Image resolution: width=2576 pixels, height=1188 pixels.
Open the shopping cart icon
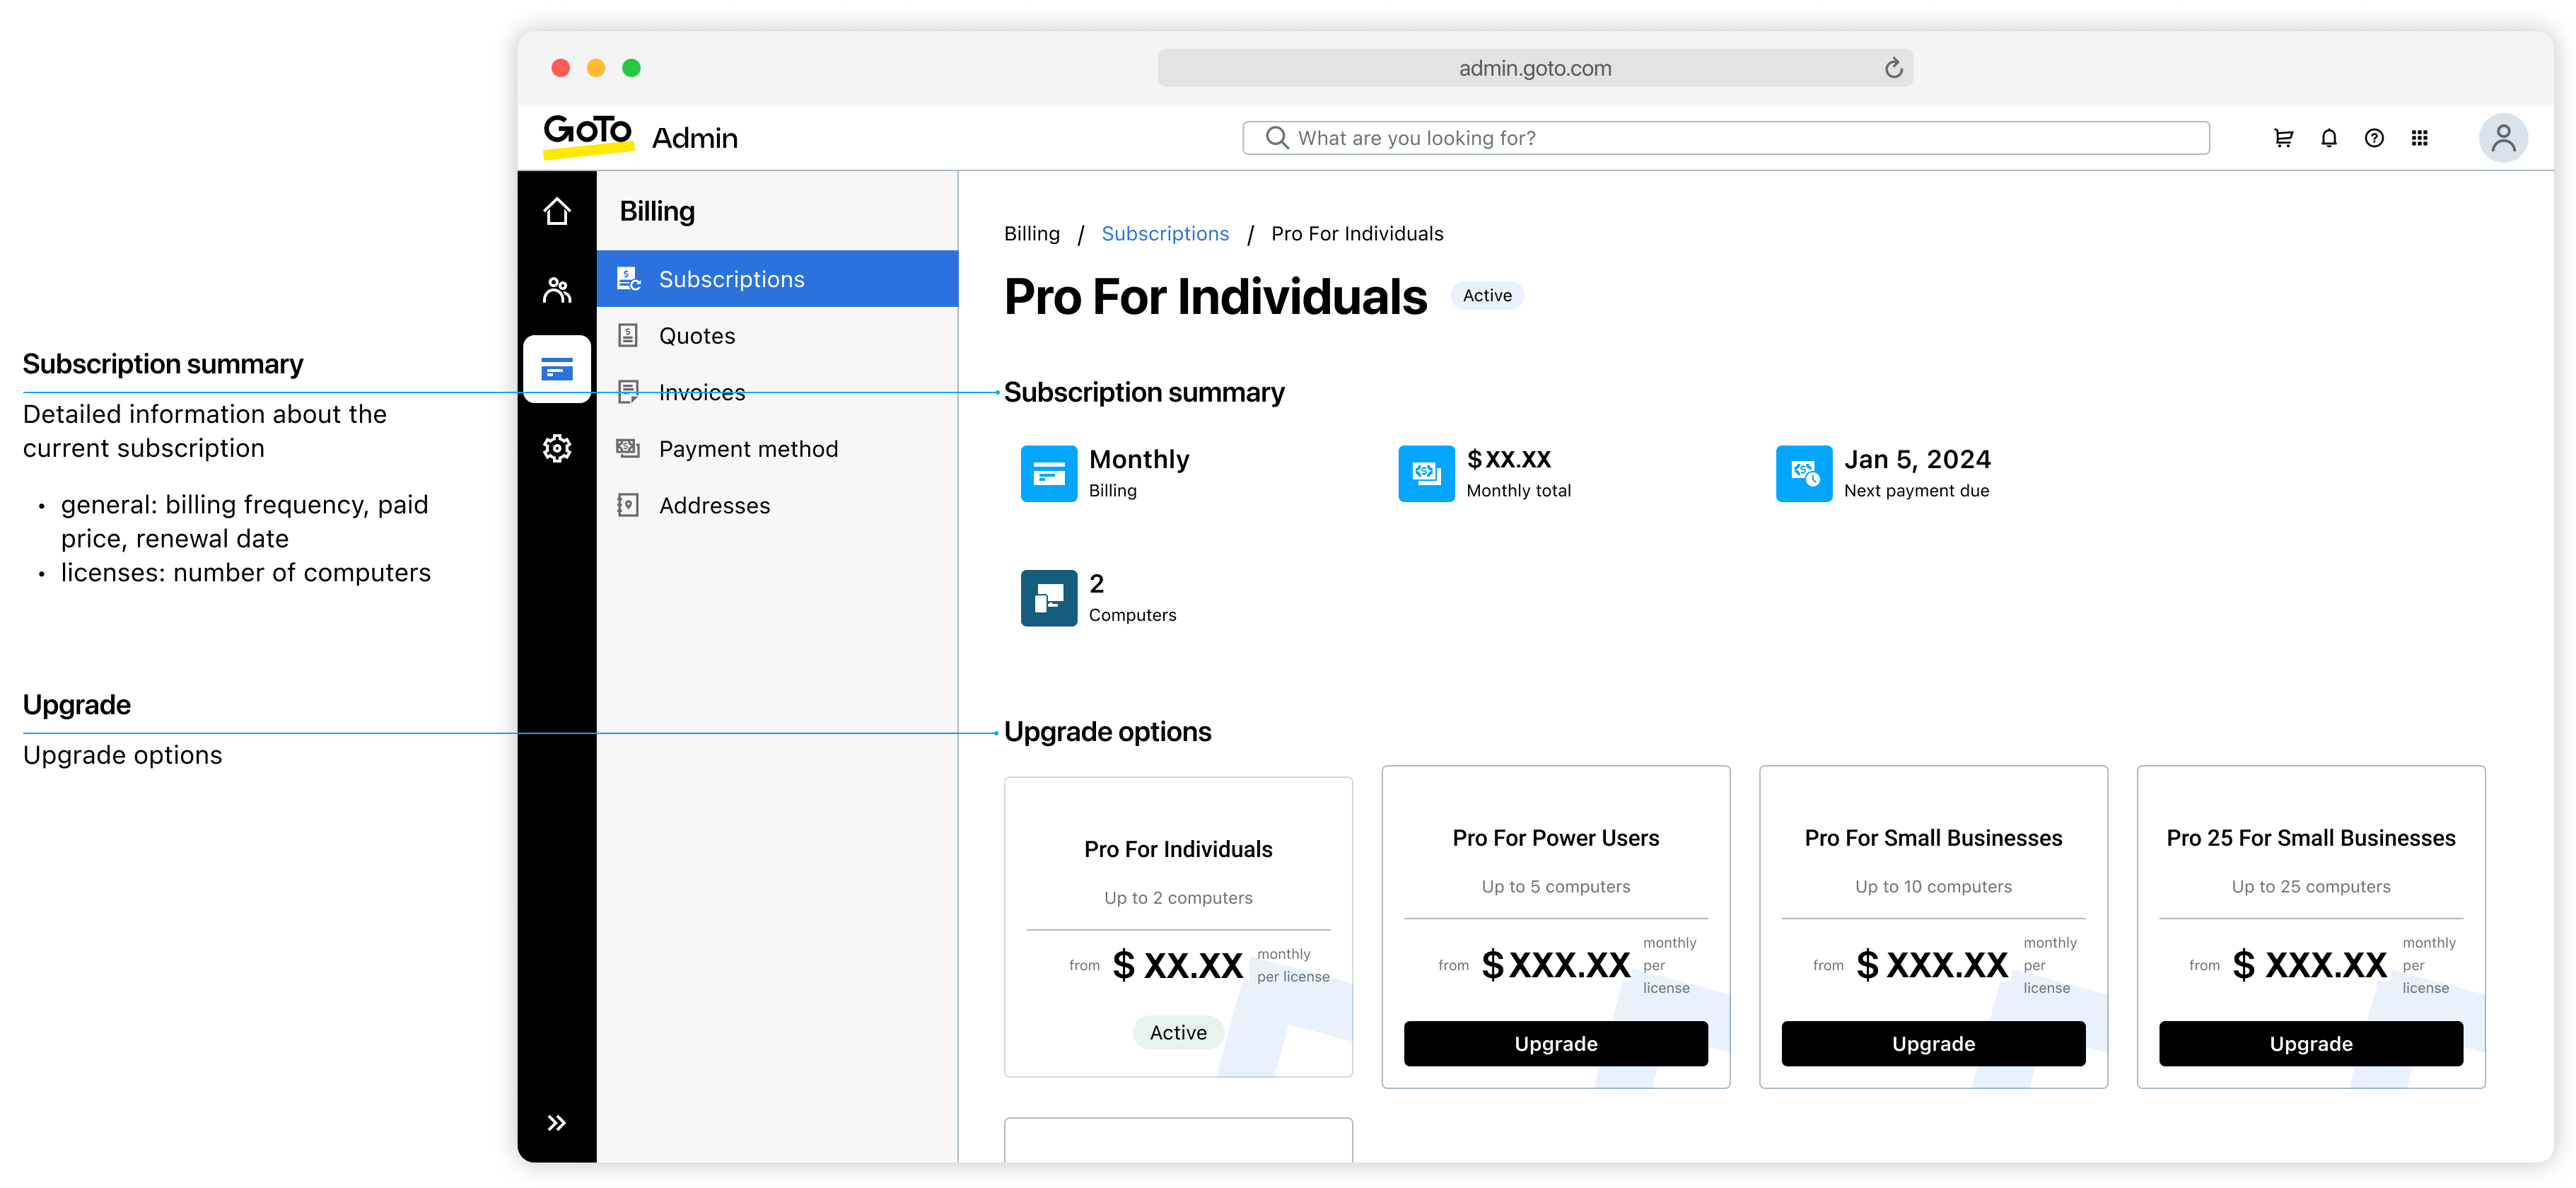(2284, 138)
